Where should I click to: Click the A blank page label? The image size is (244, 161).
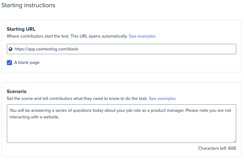point(27,63)
